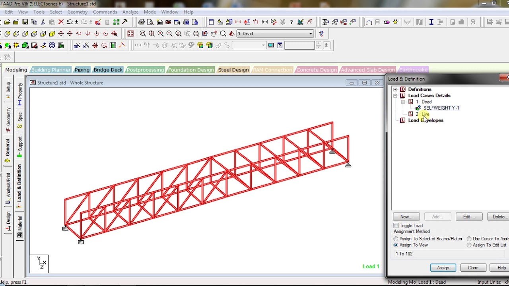
Task: Open the Tools menu
Action: [x=39, y=12]
